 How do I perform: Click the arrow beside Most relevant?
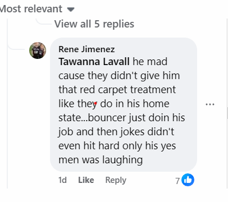(71, 10)
